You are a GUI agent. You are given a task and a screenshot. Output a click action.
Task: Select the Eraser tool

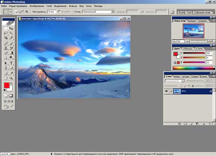[6, 53]
